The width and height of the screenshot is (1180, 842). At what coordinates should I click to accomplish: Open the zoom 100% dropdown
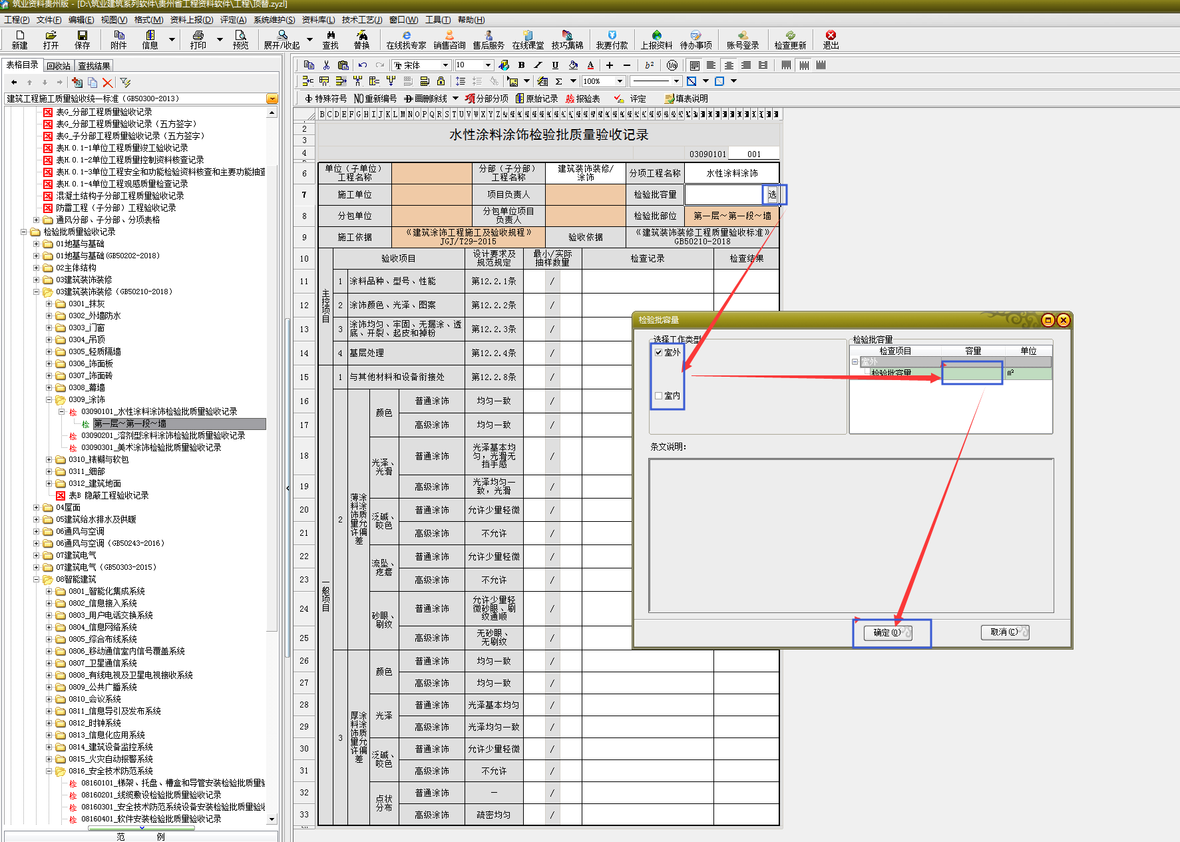point(620,81)
